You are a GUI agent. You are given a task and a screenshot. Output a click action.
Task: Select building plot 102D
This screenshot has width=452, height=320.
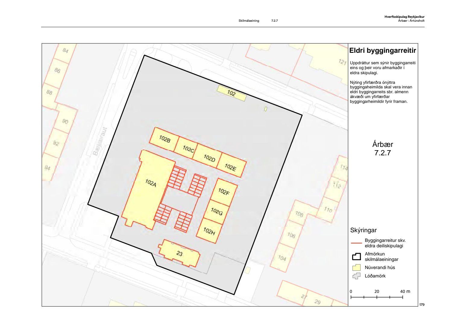tap(209, 158)
